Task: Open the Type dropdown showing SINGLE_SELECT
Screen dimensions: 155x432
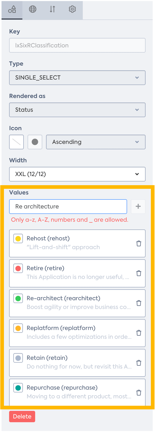Action: pyautogui.click(x=77, y=78)
